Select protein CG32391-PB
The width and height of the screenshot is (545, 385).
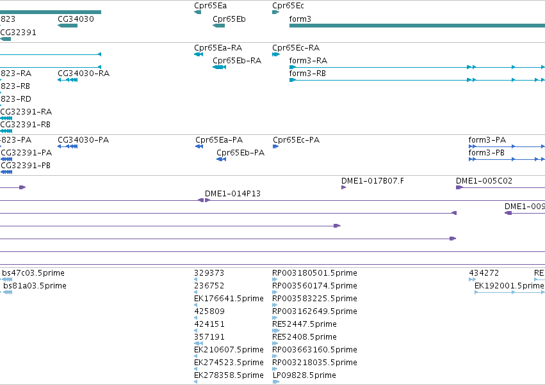26,166
